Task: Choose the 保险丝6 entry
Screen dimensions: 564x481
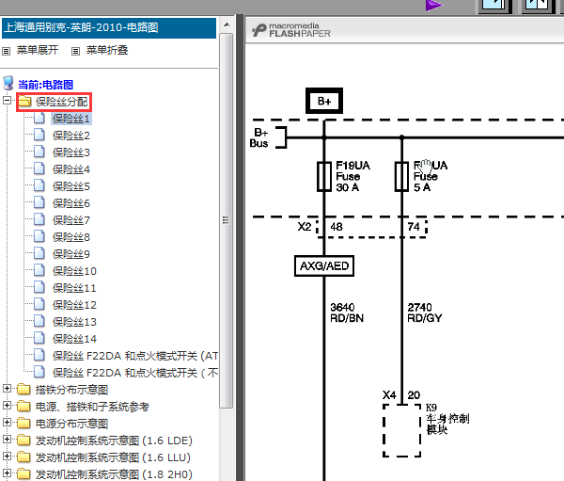Action: pyautogui.click(x=71, y=203)
